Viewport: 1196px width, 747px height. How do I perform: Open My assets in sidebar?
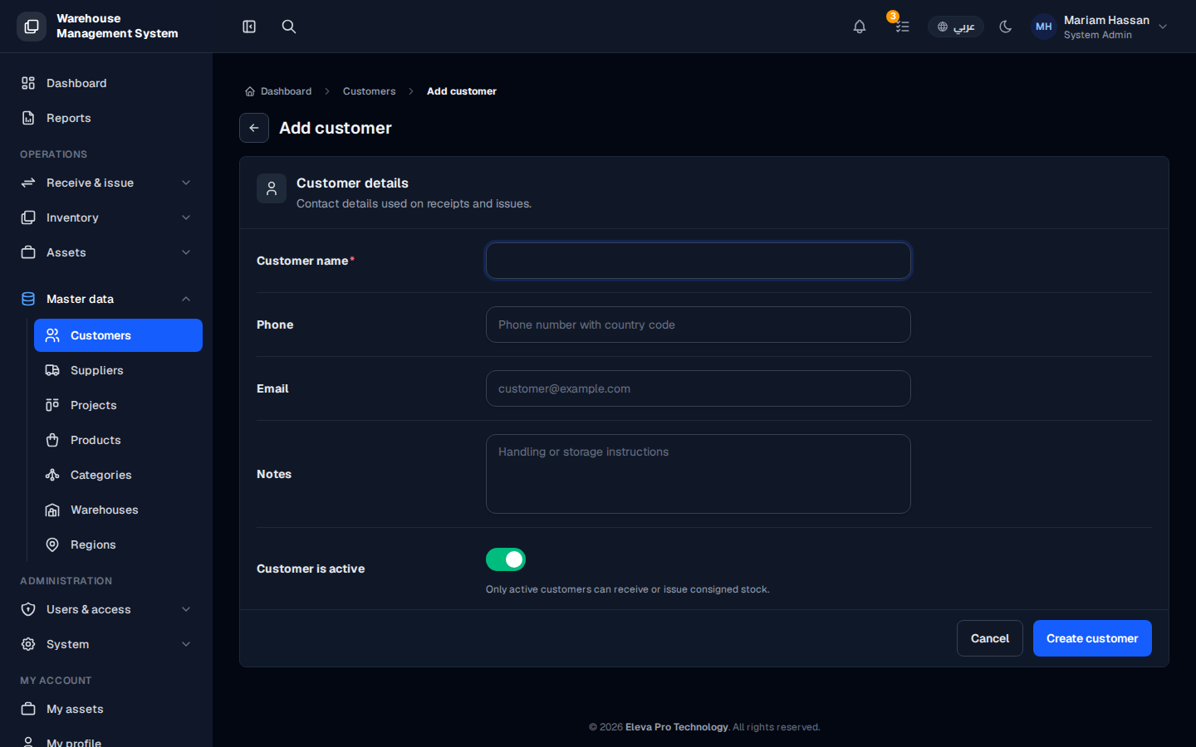(x=106, y=709)
